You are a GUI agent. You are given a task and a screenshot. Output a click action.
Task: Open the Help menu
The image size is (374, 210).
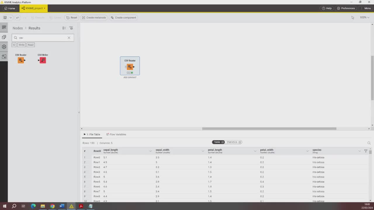[x=327, y=8]
